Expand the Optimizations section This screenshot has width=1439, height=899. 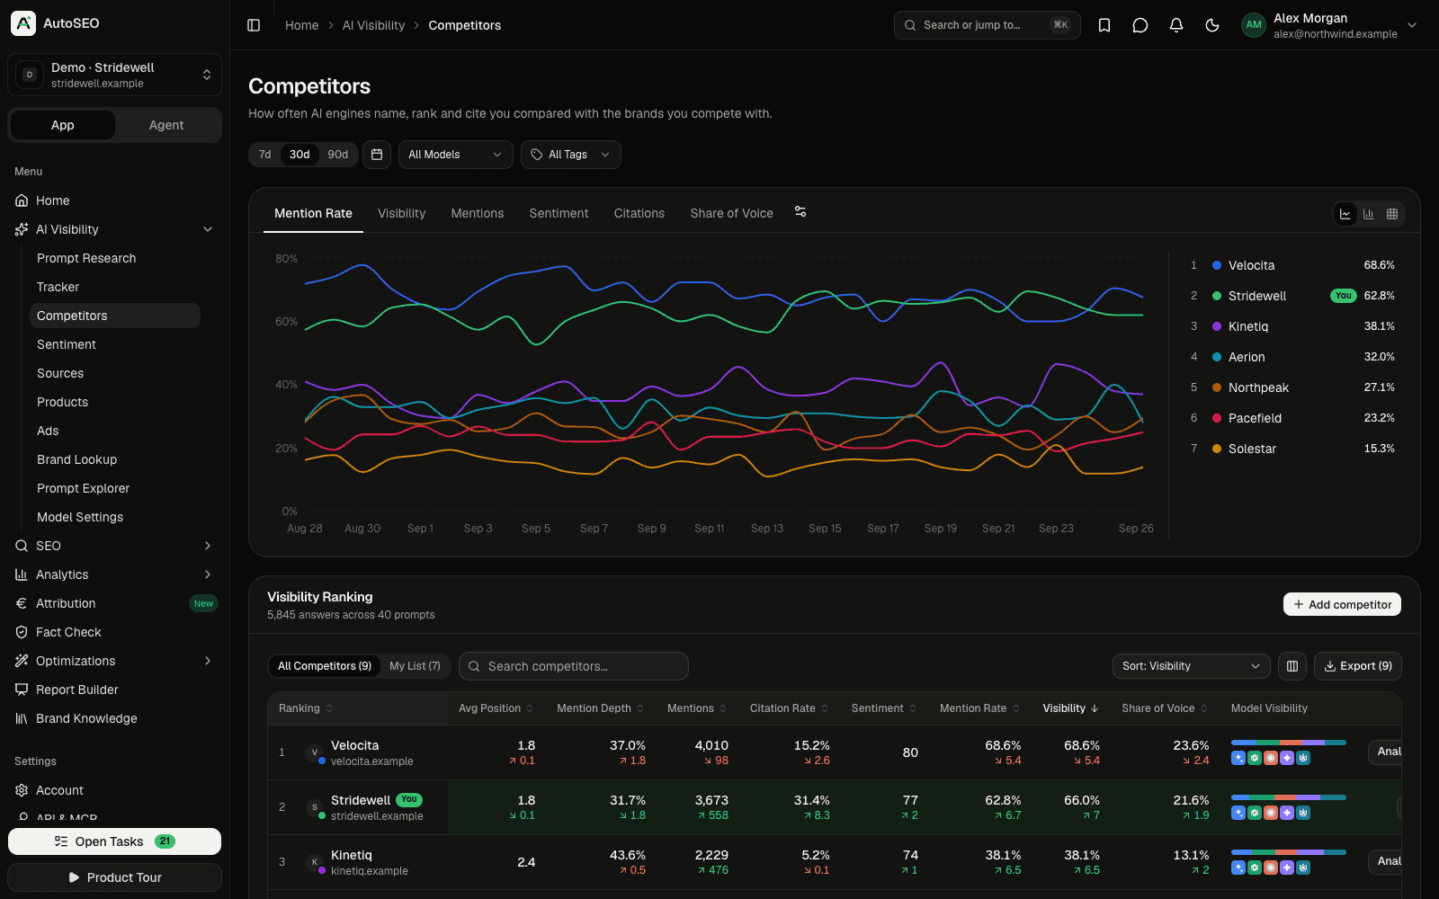pyautogui.click(x=208, y=661)
